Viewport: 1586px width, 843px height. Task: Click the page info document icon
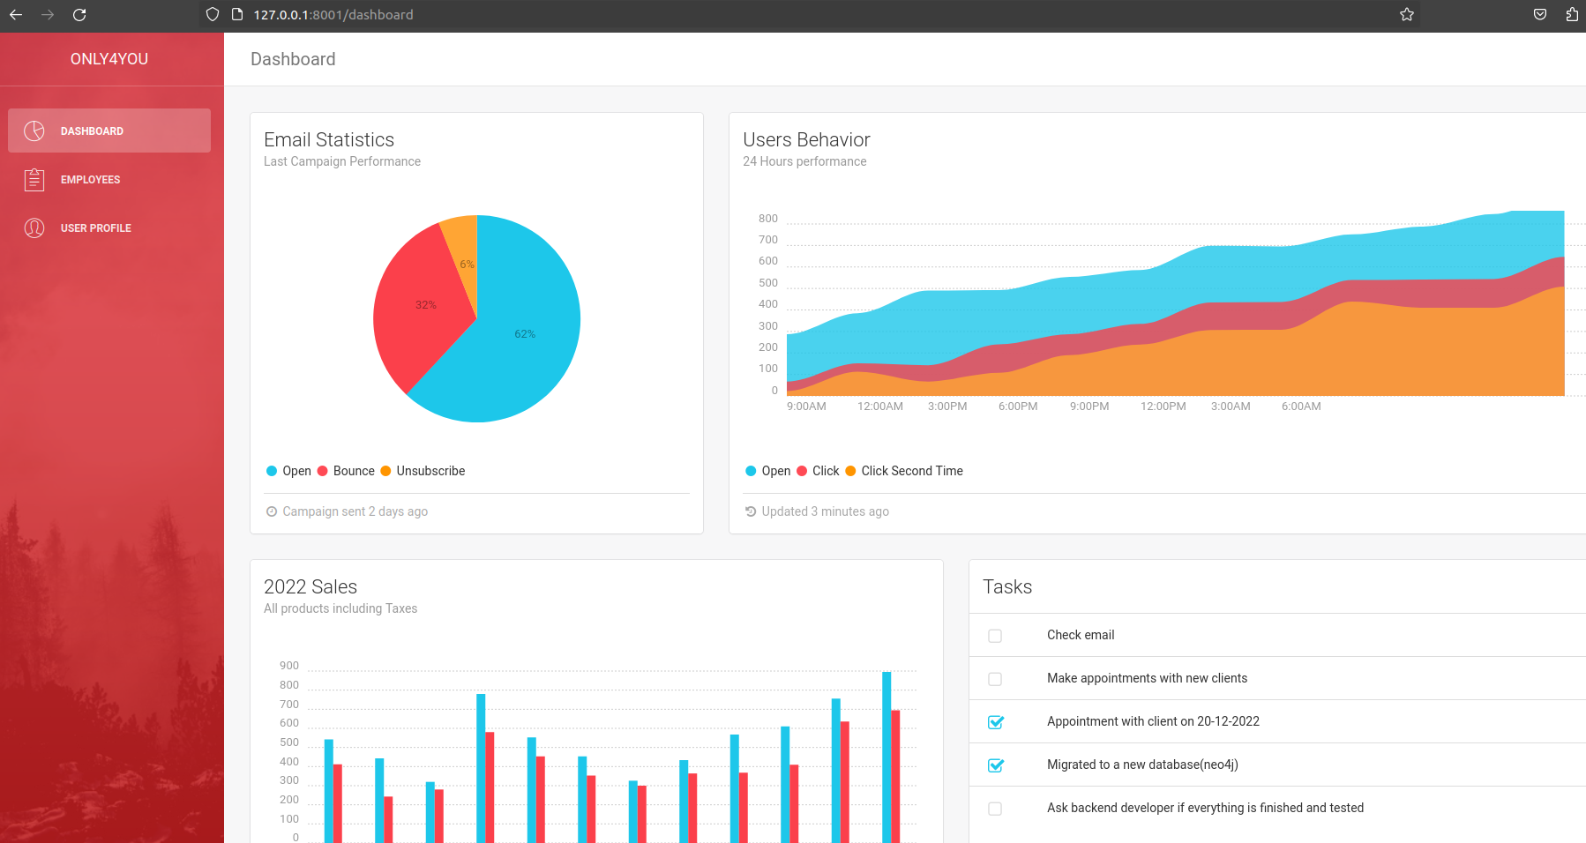(x=236, y=14)
